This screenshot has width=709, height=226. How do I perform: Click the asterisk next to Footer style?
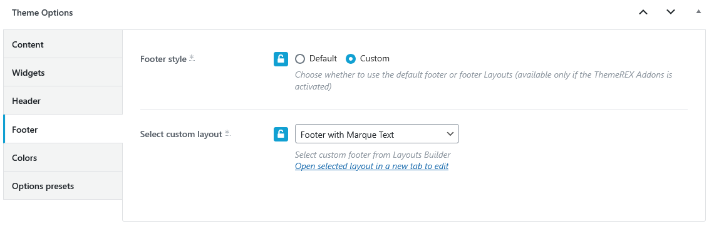coord(192,58)
